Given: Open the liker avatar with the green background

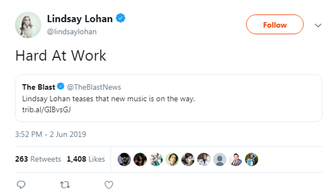Looking at the screenshot, I should click(172, 159).
